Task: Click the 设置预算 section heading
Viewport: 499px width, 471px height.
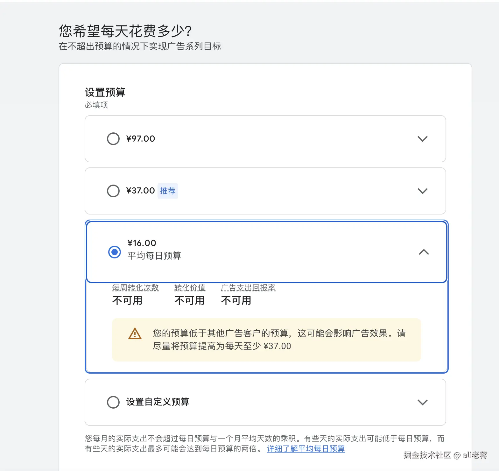Action: [105, 92]
